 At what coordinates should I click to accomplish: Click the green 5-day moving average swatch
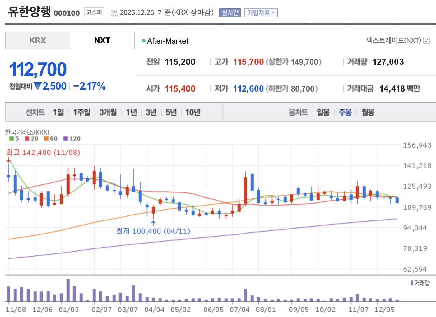pyautogui.click(x=12, y=139)
